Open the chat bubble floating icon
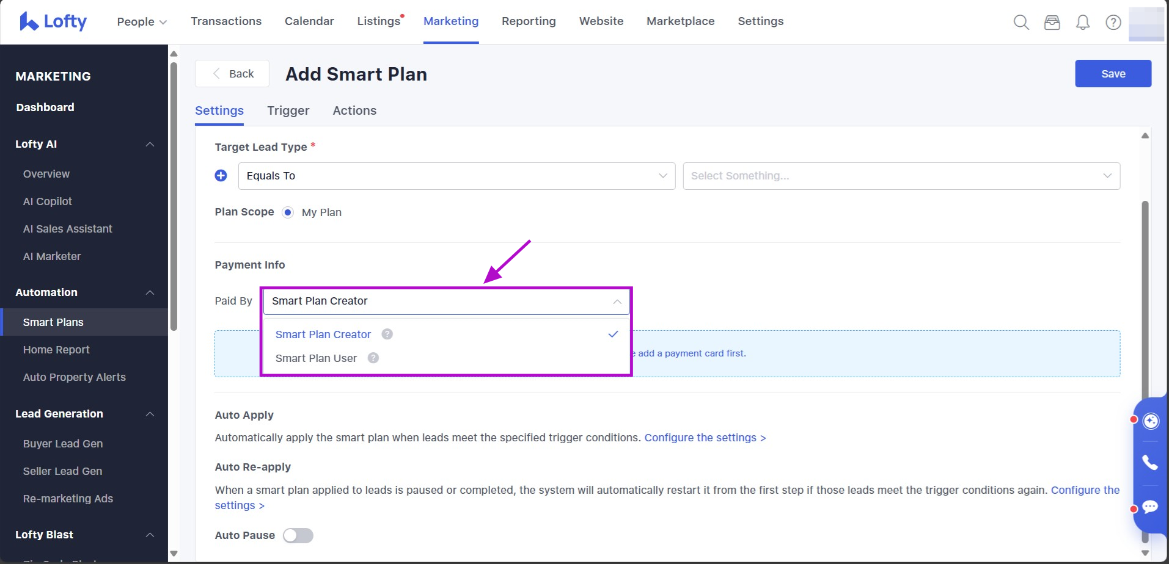Image resolution: width=1169 pixels, height=564 pixels. (1150, 507)
